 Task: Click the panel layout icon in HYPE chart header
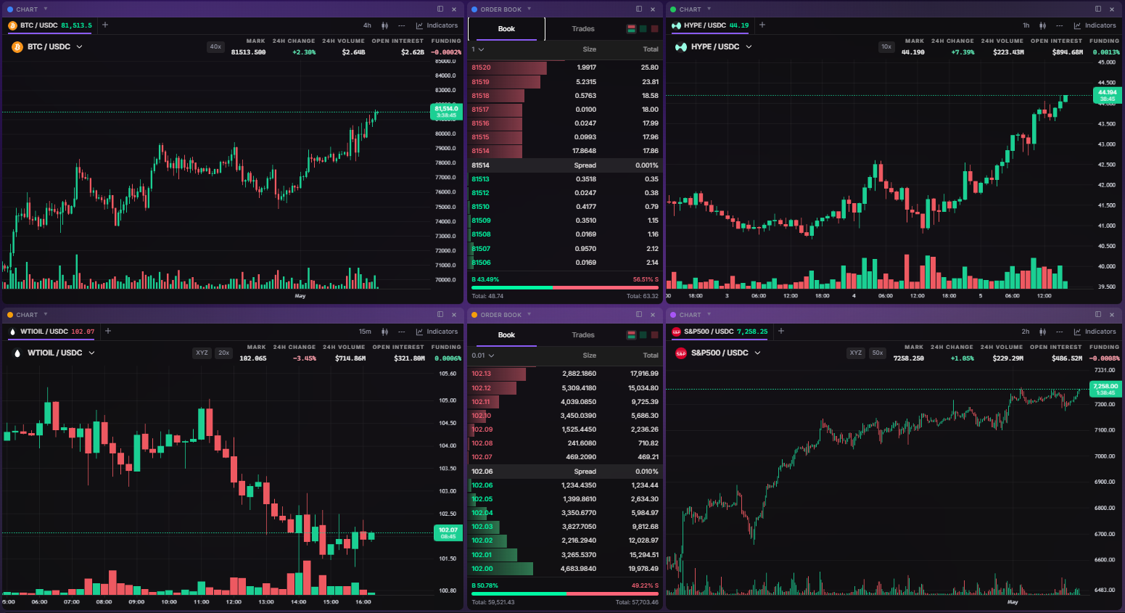[x=1098, y=9]
